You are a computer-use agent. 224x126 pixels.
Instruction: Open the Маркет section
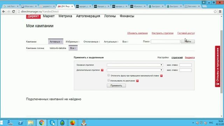tap(49, 16)
